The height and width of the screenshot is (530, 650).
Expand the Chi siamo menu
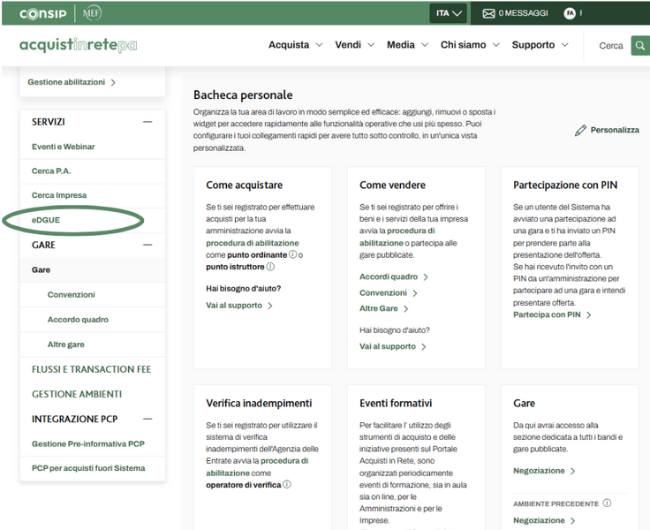469,45
